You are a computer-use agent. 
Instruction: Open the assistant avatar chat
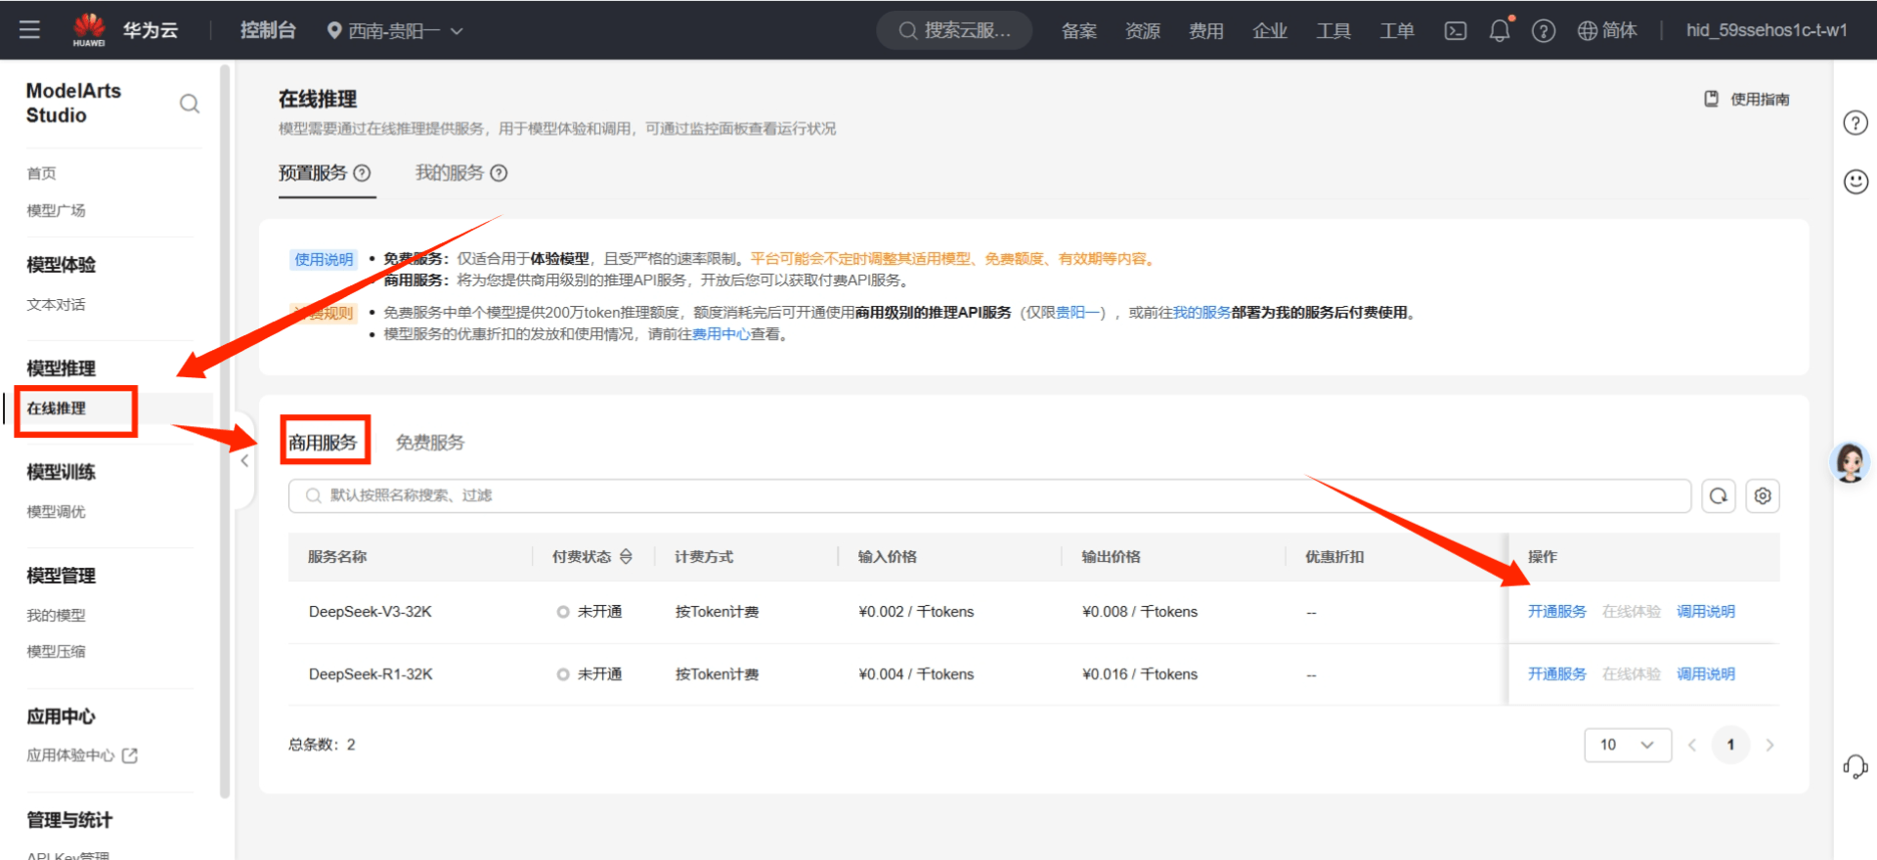(x=1850, y=462)
